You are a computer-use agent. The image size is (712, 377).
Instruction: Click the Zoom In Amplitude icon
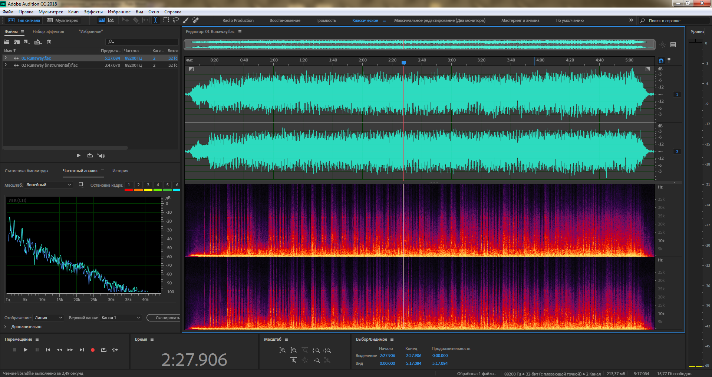pos(282,350)
